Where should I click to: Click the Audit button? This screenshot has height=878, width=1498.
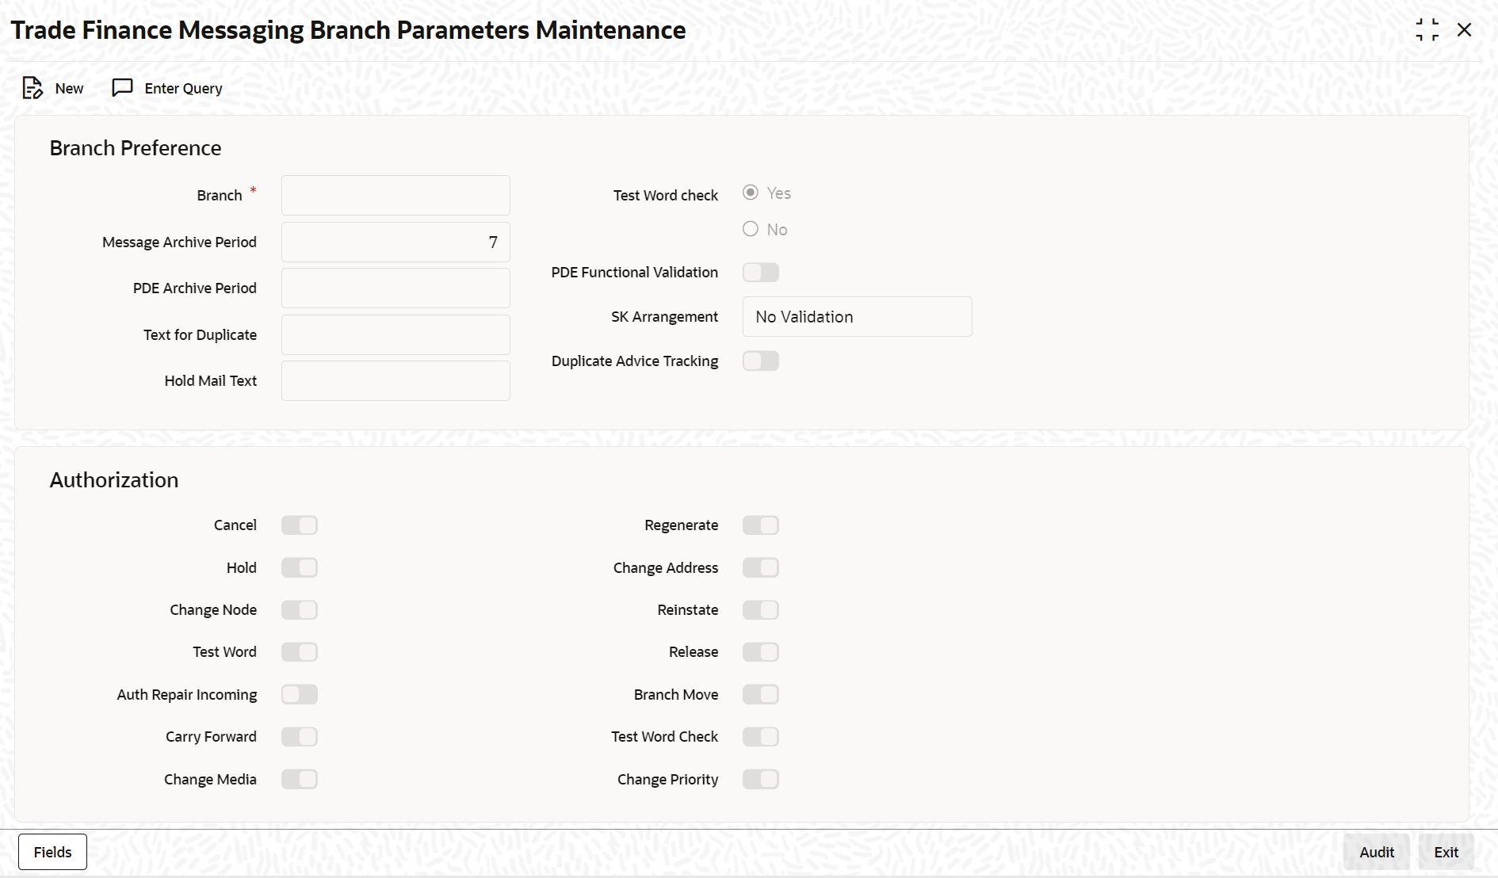1377,851
